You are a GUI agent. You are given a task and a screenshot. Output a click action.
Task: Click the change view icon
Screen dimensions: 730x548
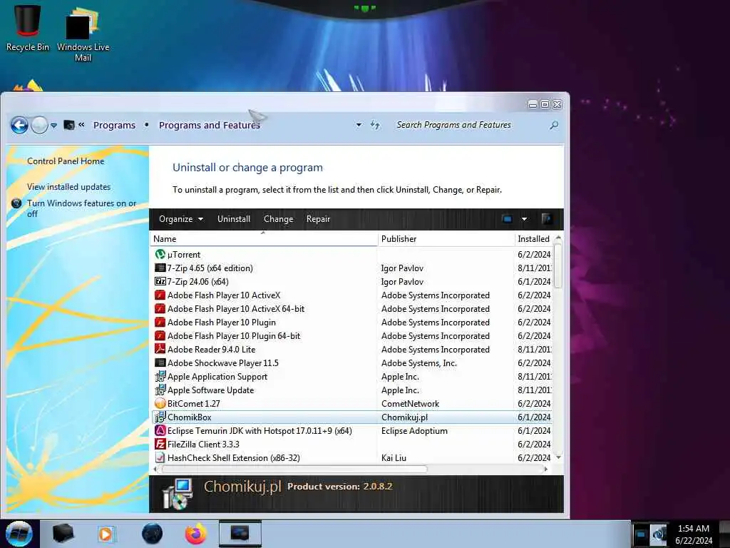coord(507,219)
